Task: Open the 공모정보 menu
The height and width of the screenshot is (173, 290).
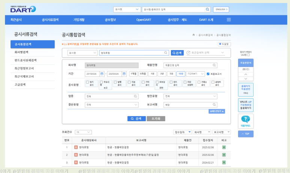Action: point(110,20)
